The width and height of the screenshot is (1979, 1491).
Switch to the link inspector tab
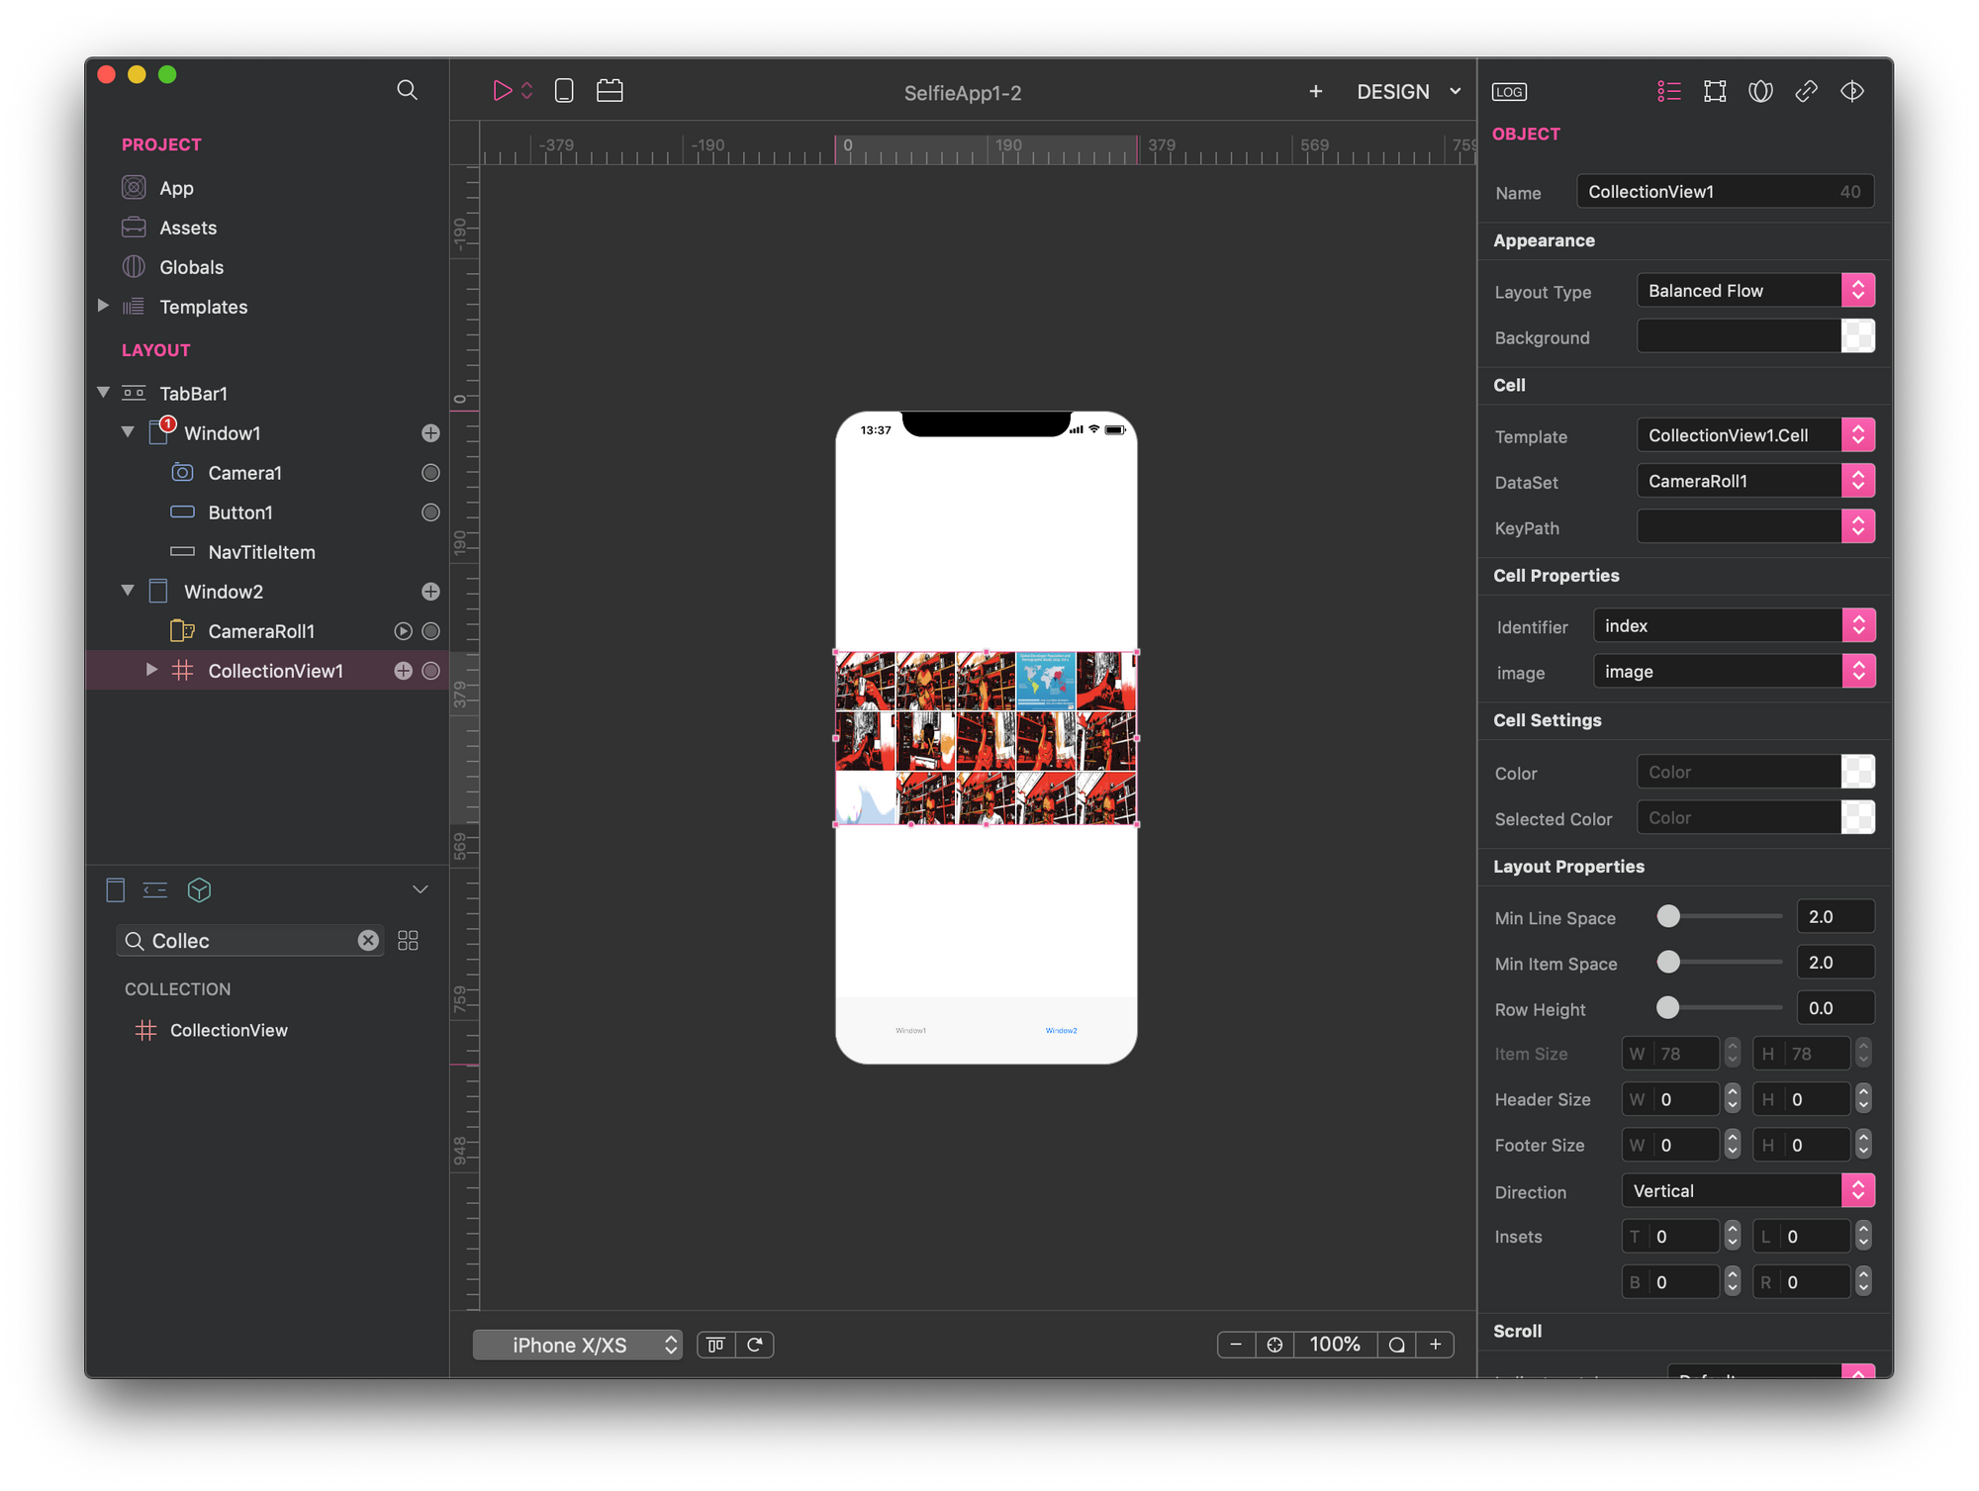[x=1806, y=91]
